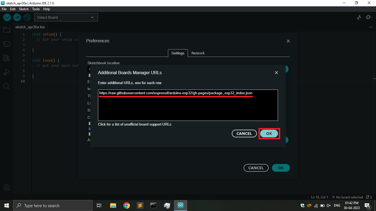Image resolution: width=376 pixels, height=211 pixels.
Task: Open the Library Manager sidebar panel
Action: (x=7, y=58)
